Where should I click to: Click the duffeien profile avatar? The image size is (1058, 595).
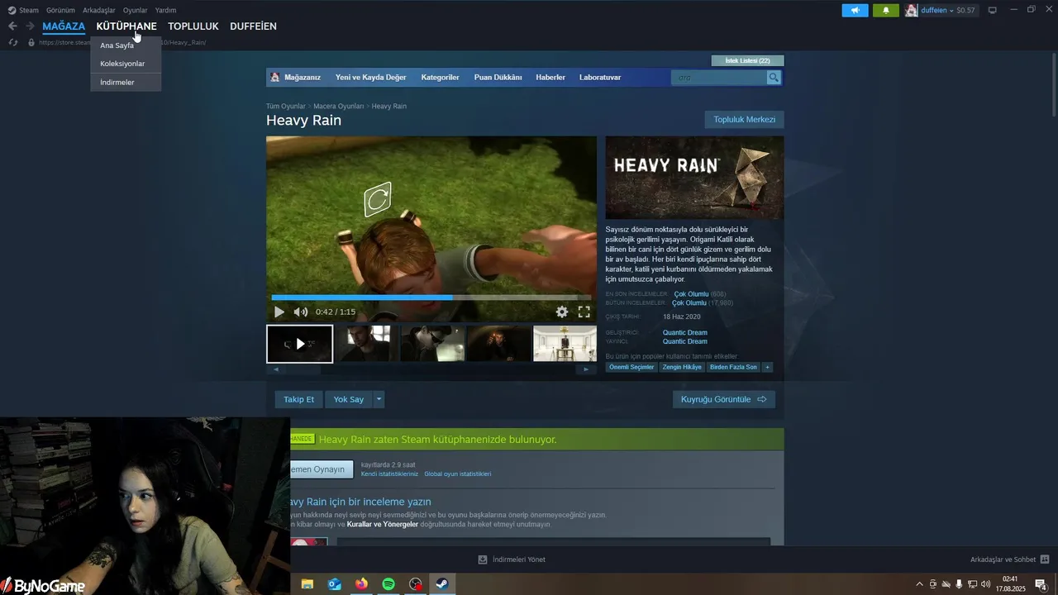click(911, 10)
